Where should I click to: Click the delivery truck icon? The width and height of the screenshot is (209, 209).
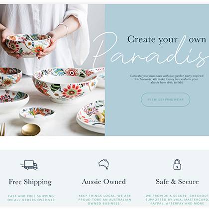[29, 165]
